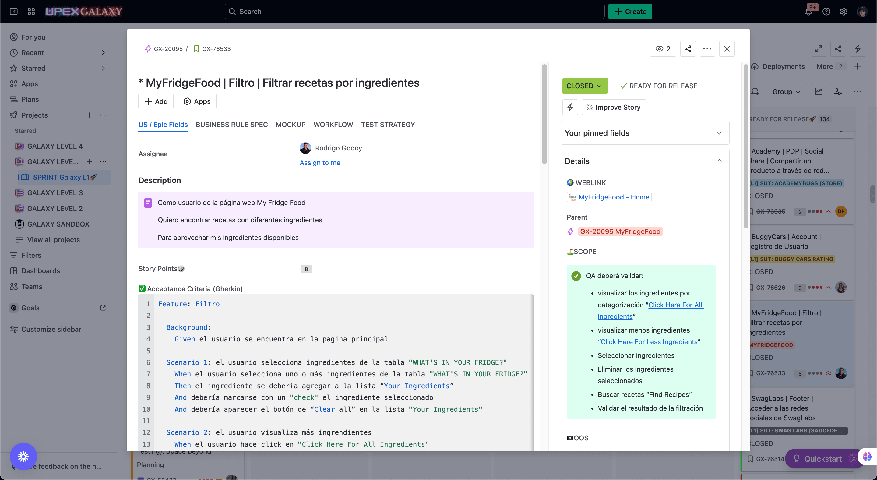Open the help question mark icon

pyautogui.click(x=826, y=11)
